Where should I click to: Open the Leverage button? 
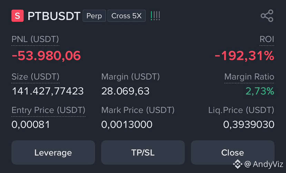[53, 152]
